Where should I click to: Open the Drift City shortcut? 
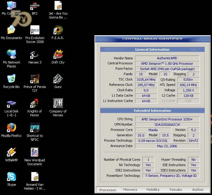[x=58, y=55]
